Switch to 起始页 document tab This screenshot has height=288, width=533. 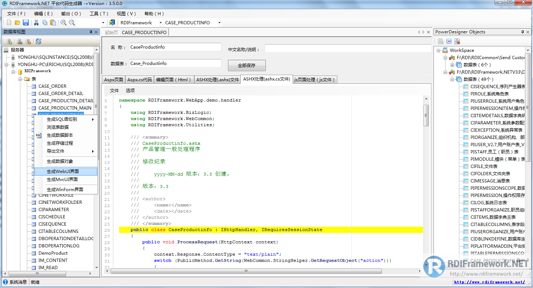[111, 32]
